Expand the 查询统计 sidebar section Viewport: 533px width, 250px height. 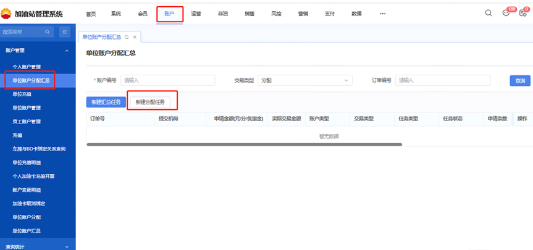pos(67,246)
